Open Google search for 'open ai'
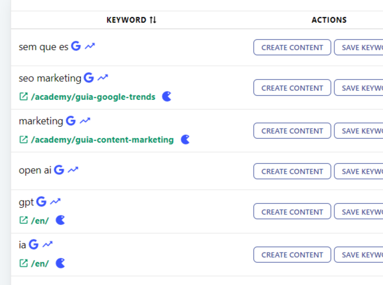 tap(59, 170)
